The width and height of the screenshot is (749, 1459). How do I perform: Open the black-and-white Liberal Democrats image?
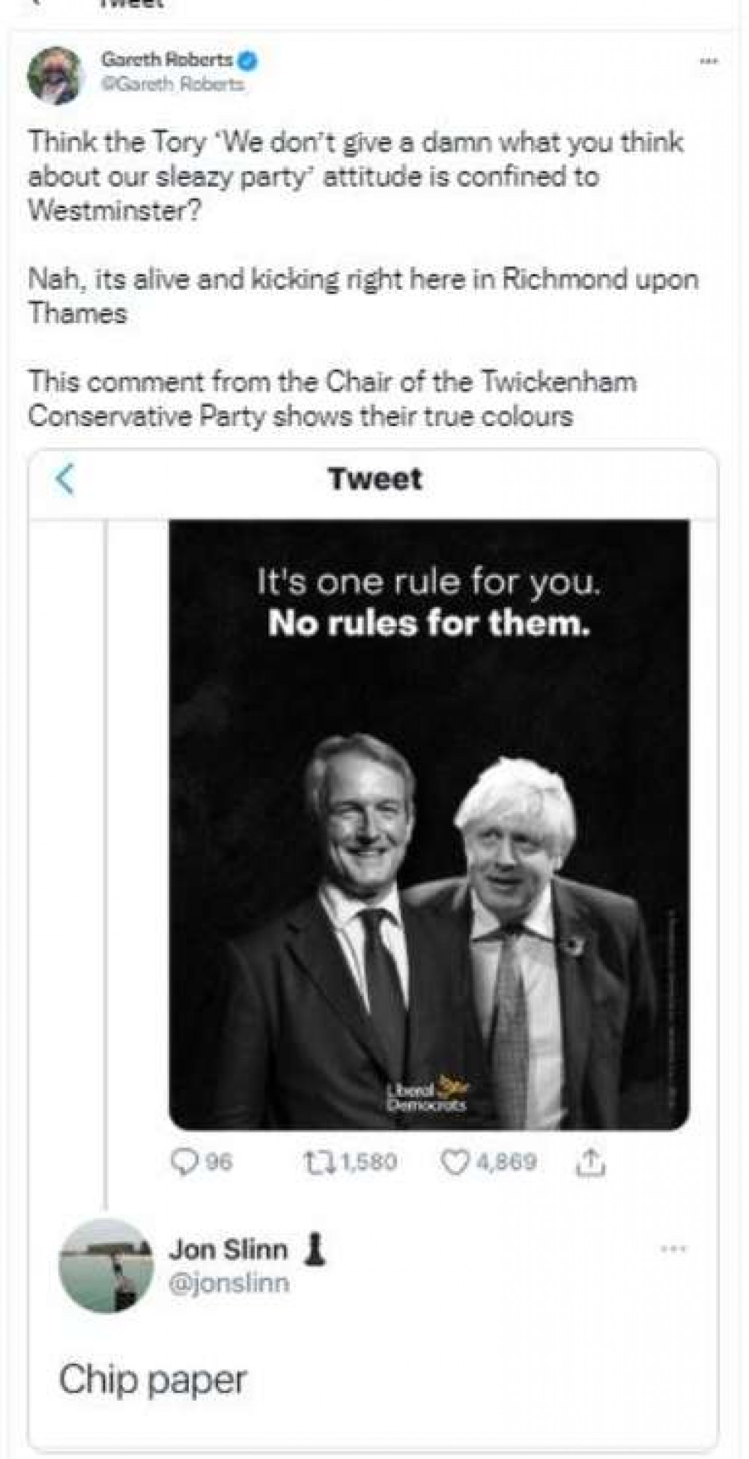point(428,824)
